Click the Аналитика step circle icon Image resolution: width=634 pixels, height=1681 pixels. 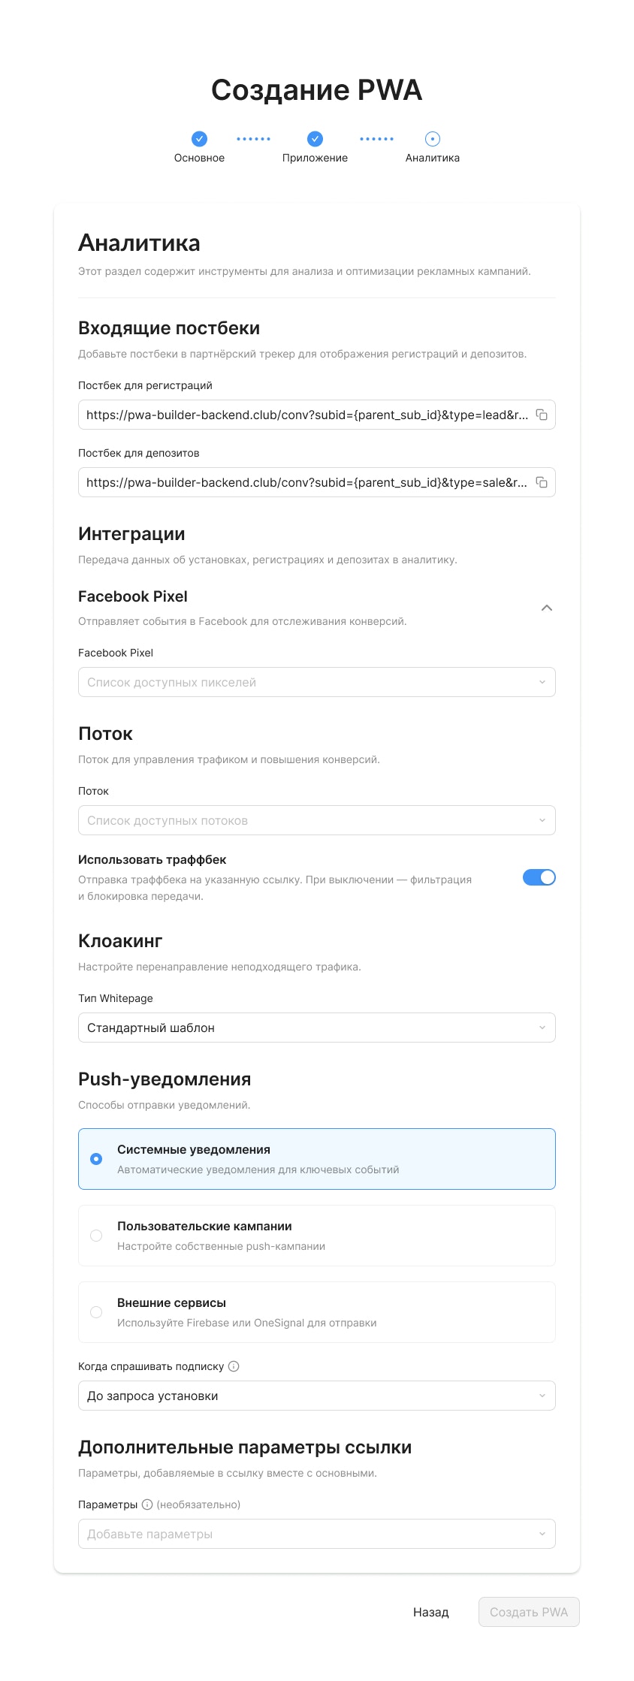[x=432, y=139]
